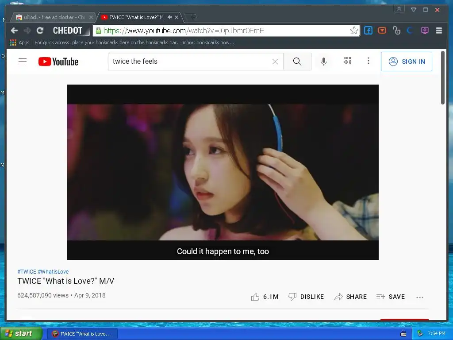Bookmark the page with the star icon
The height and width of the screenshot is (340, 453).
pos(354,31)
